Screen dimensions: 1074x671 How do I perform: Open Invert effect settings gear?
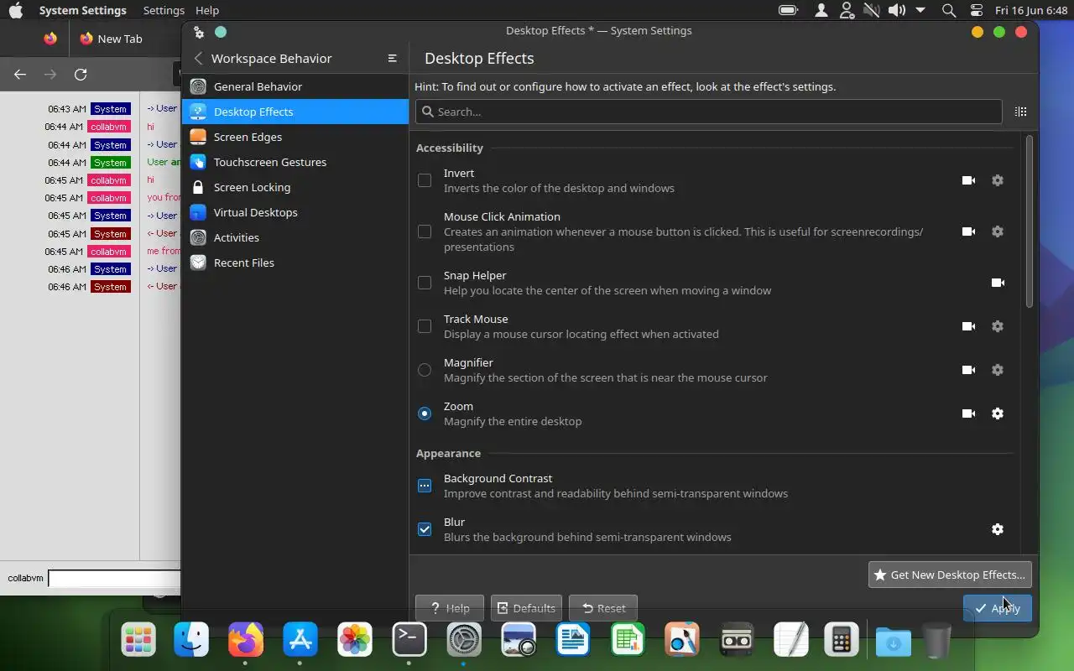998,180
